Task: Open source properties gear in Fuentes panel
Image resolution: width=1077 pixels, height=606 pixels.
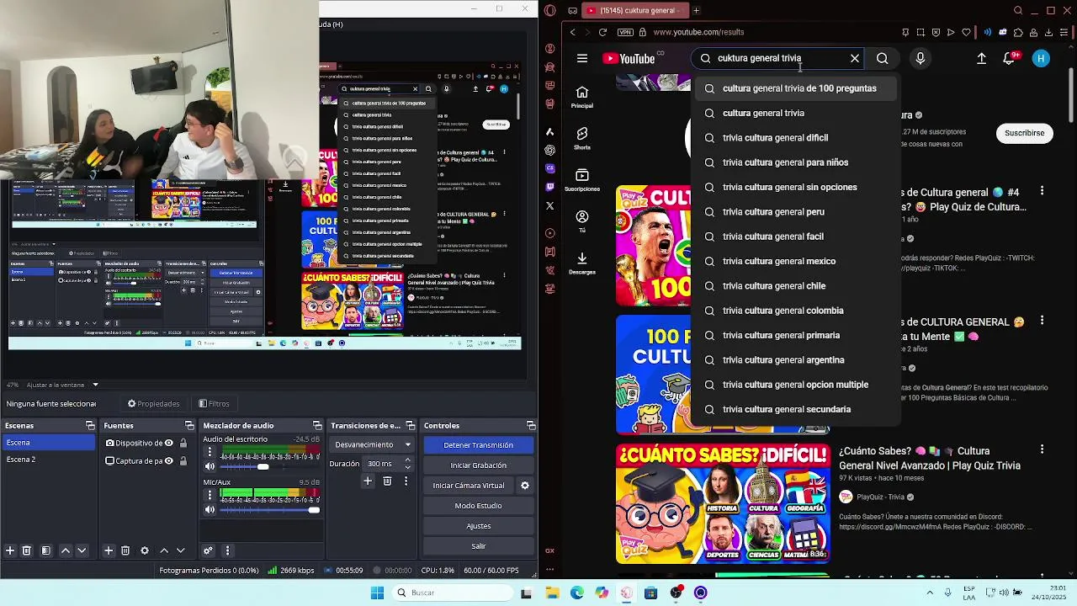Action: [145, 550]
